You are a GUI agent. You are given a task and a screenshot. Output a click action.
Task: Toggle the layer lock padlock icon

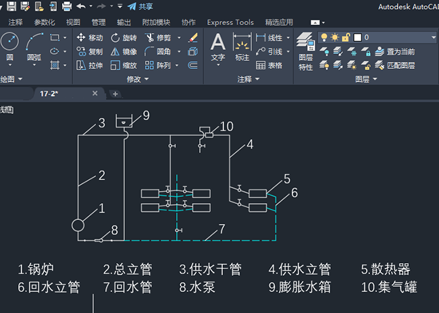[x=346, y=37]
